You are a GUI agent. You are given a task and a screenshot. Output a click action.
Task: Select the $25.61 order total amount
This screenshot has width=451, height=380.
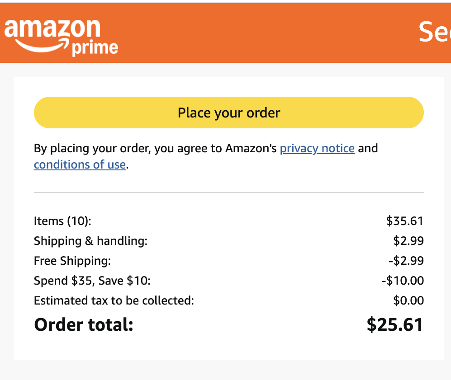coord(394,324)
